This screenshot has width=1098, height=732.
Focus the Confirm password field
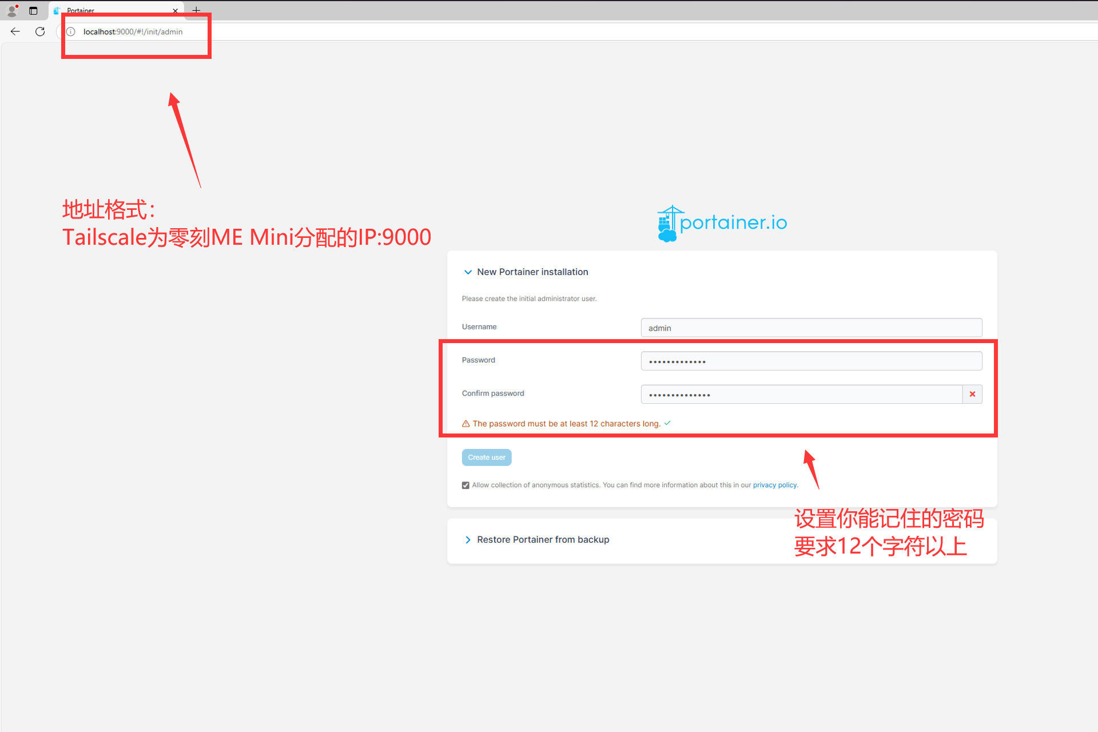[802, 394]
